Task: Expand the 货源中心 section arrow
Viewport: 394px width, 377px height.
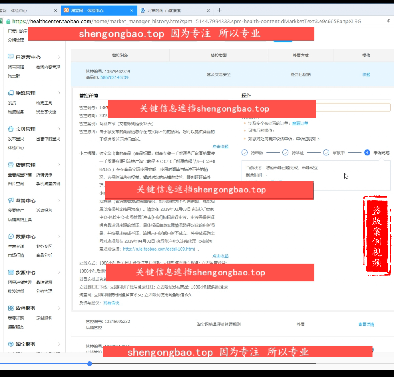Action: point(59,273)
